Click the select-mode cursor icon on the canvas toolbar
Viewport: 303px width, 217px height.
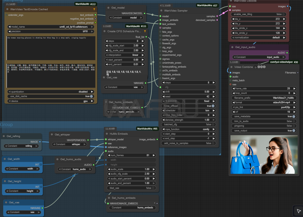click(x=298, y=211)
